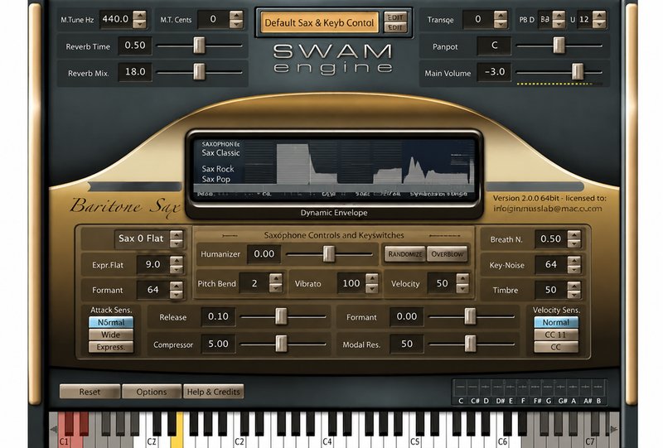
Task: Increase Breath N. value
Action: [573, 234]
